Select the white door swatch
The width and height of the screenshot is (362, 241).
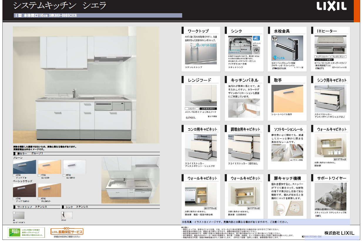point(75,167)
